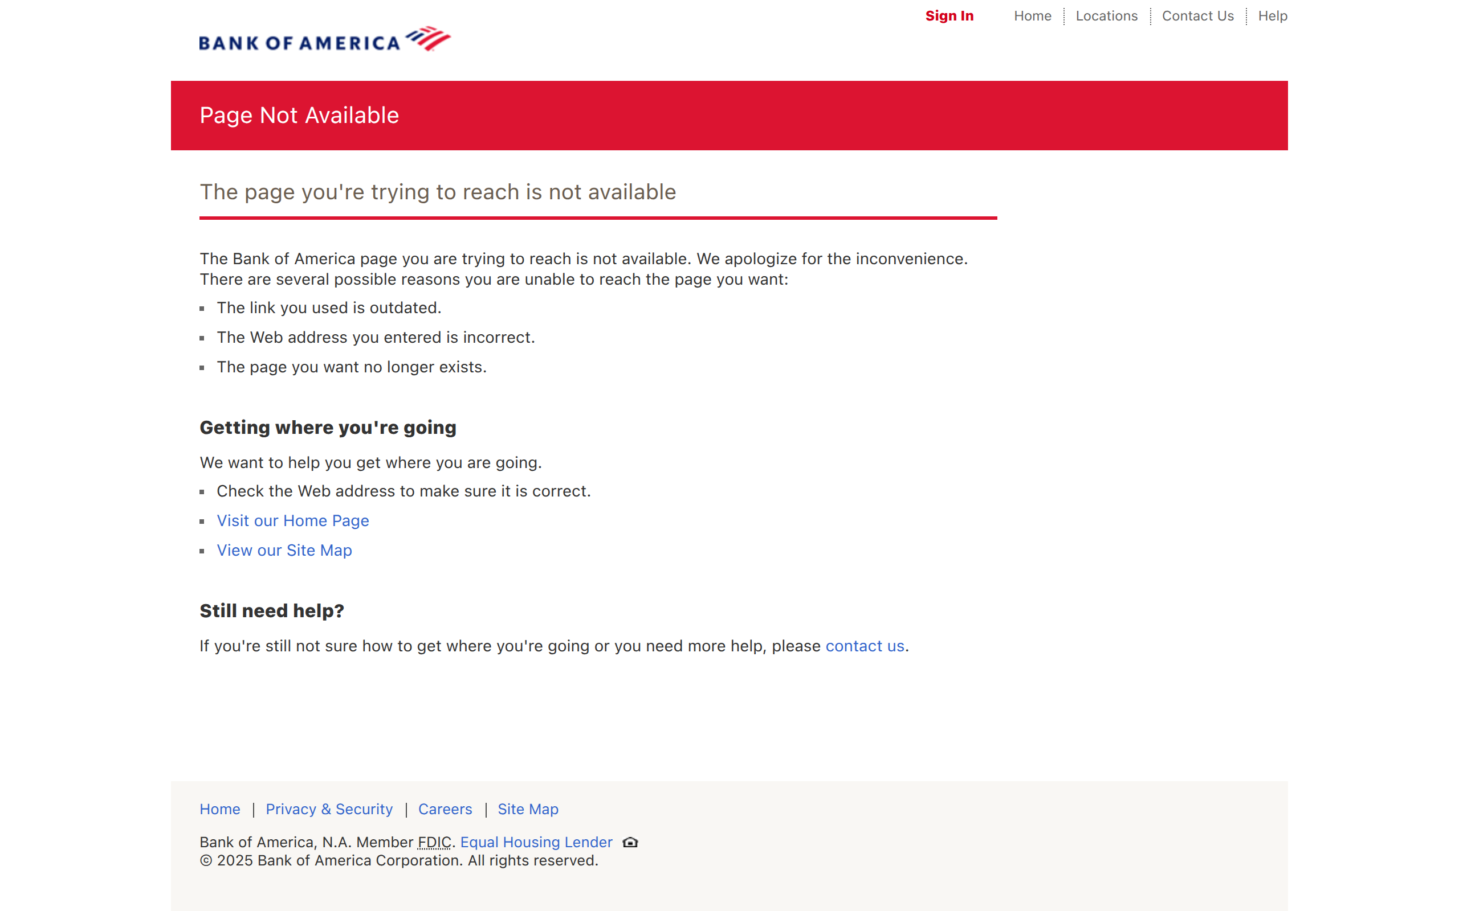
Task: Open Home from the top navigation
Action: coord(1032,17)
